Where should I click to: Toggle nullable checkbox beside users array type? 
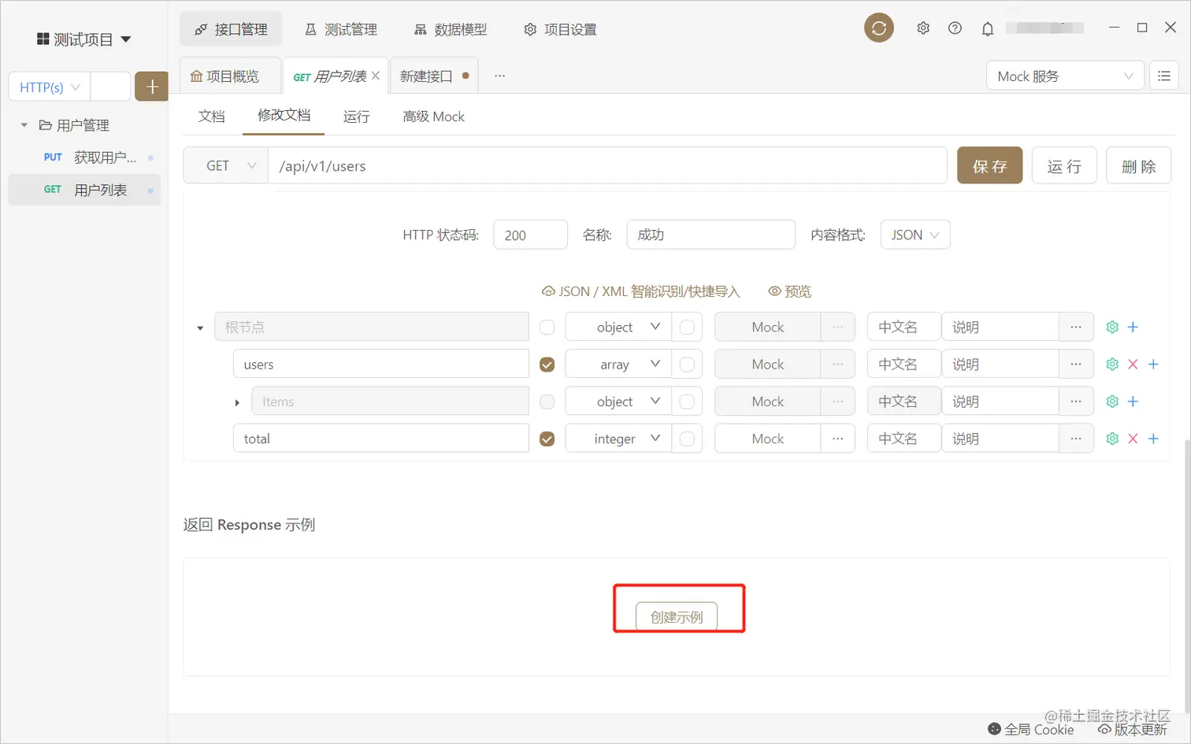(x=687, y=365)
